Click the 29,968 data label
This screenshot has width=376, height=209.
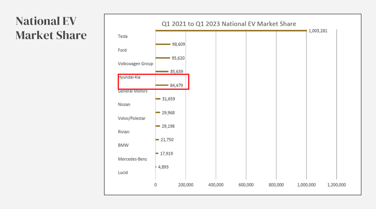[x=168, y=113]
